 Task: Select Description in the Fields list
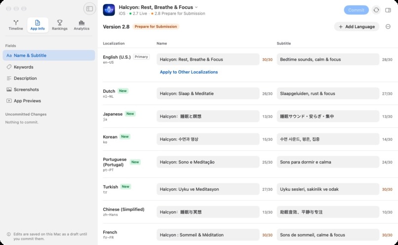coord(49,78)
